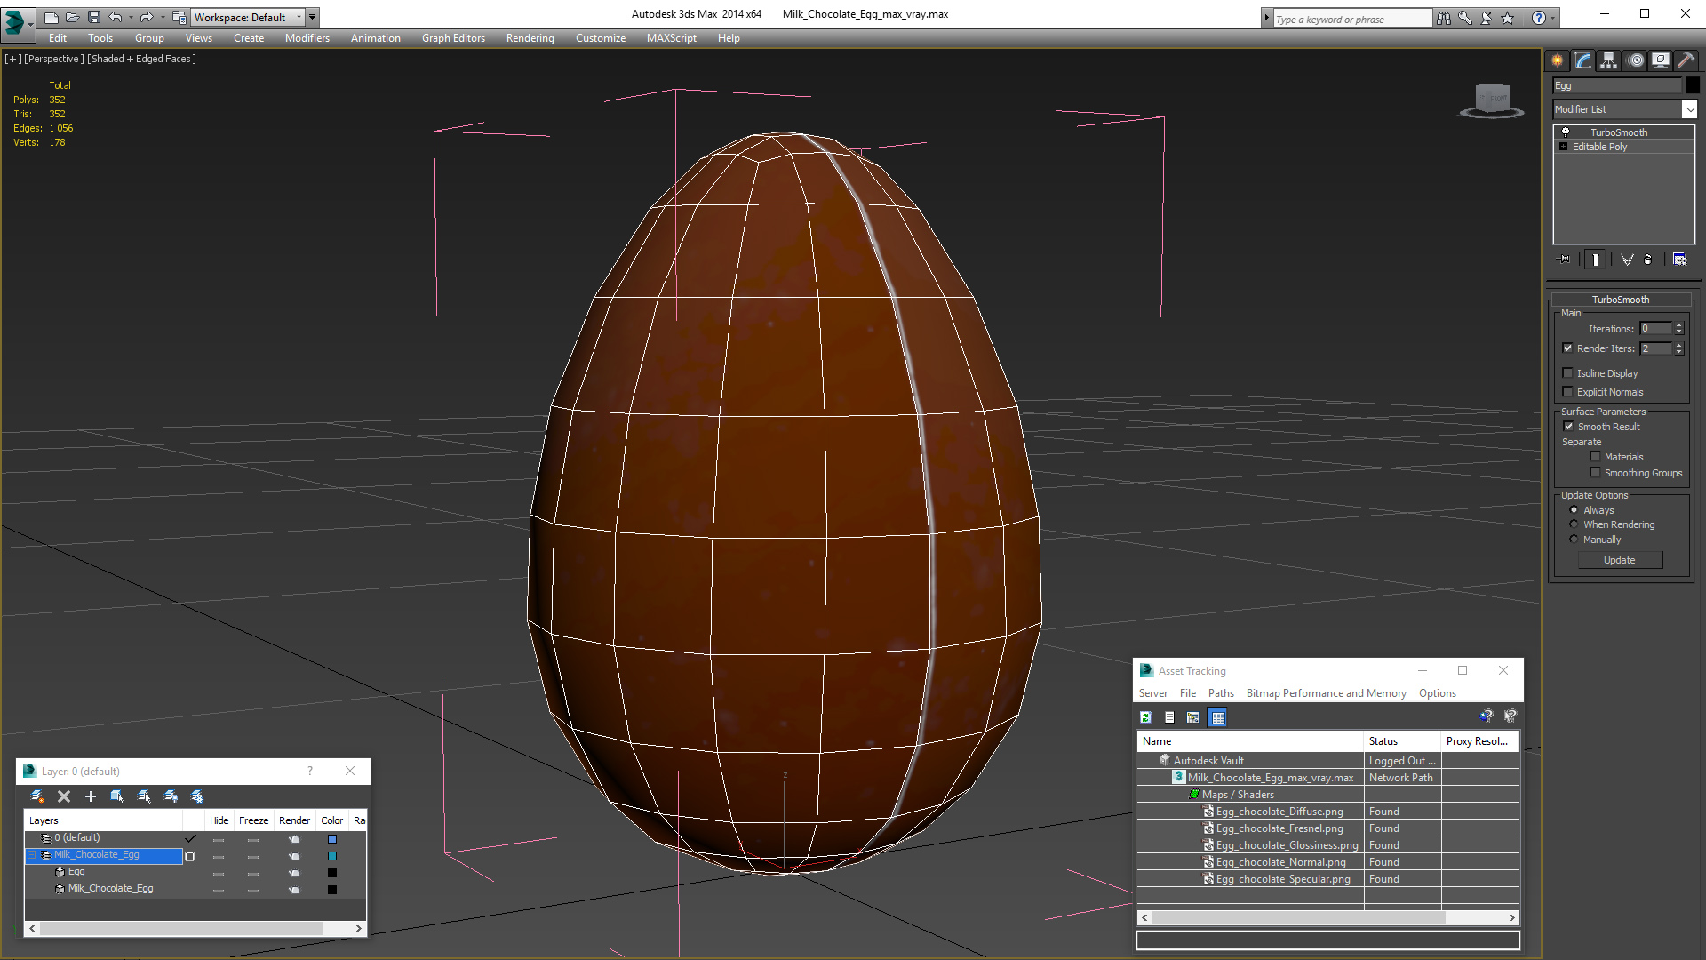Click the TurboSmooth Update button
Image resolution: width=1706 pixels, height=960 pixels.
[x=1620, y=560]
